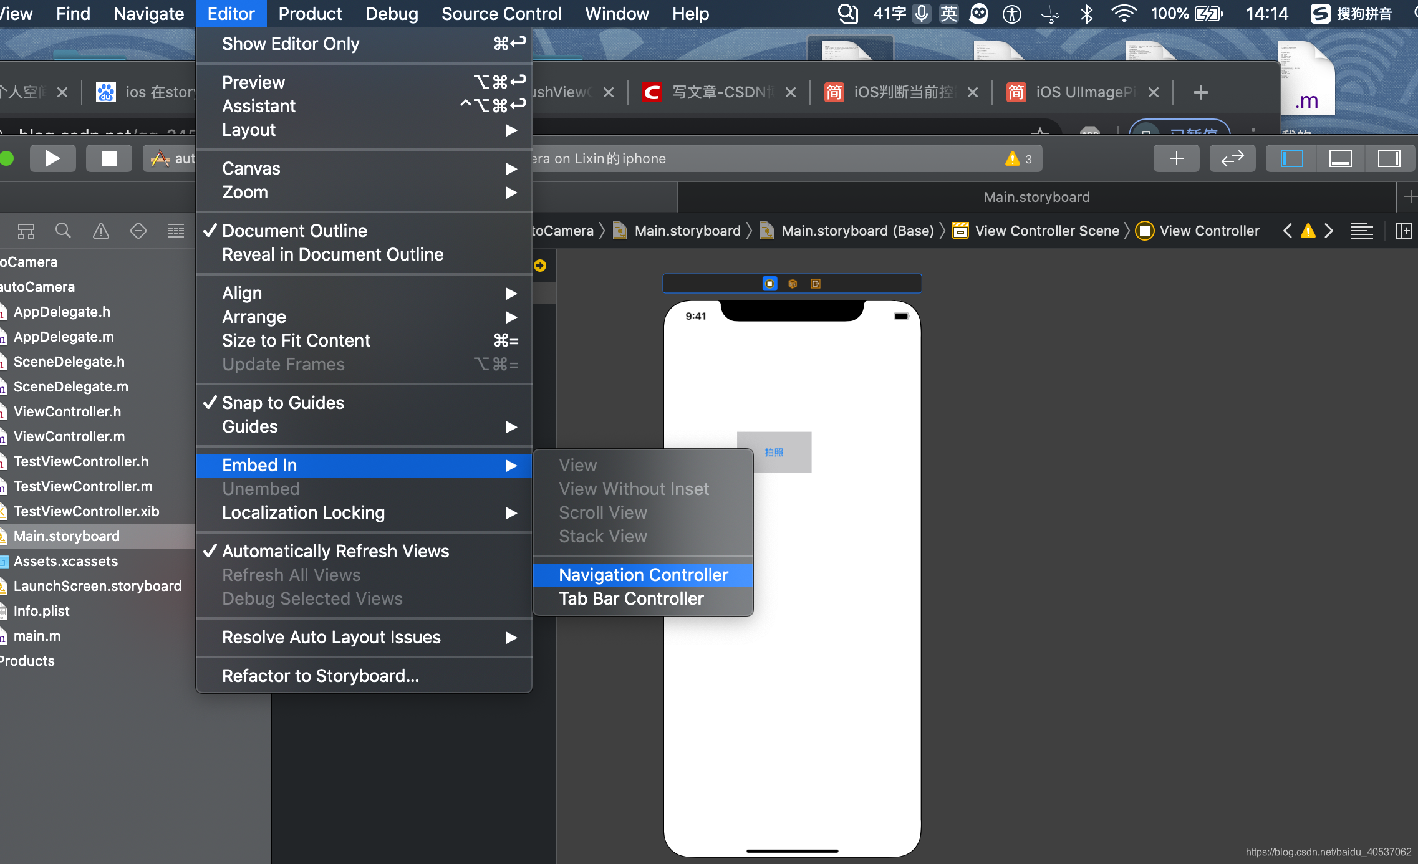Image resolution: width=1418 pixels, height=864 pixels.
Task: Open the issue navigator warning icon
Action: (x=100, y=231)
